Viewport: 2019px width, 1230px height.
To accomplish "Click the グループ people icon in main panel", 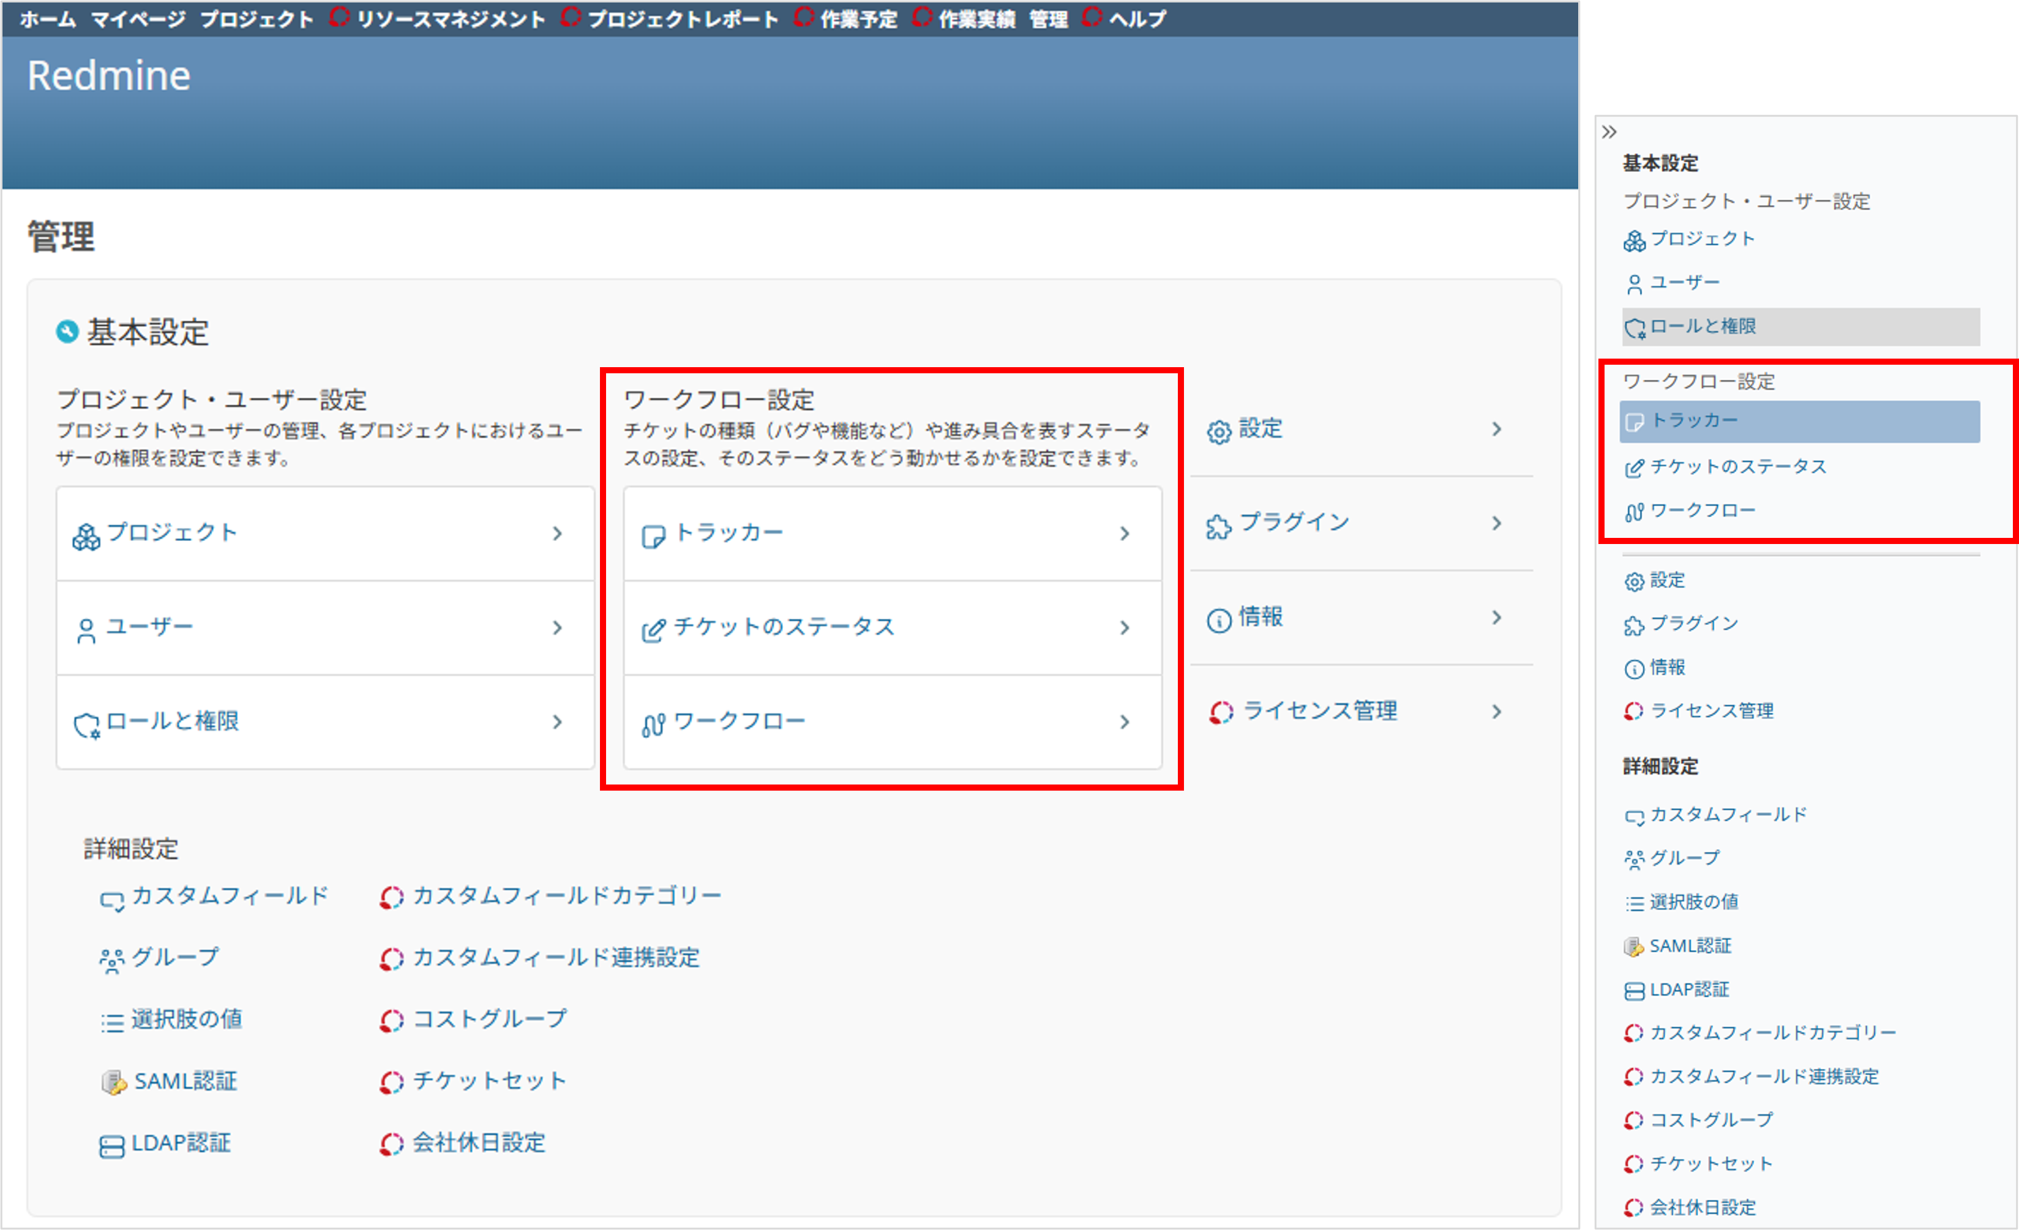I will [x=111, y=961].
